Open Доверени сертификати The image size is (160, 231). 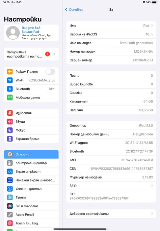111,213
